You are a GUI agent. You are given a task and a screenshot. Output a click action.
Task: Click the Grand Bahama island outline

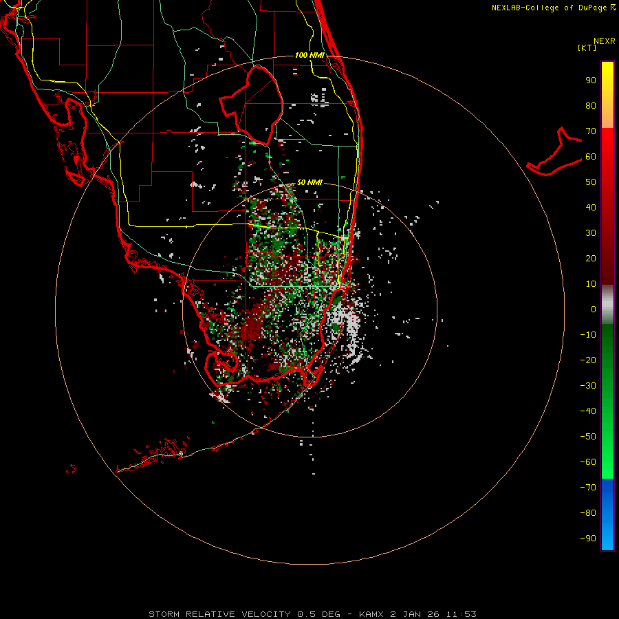554,152
